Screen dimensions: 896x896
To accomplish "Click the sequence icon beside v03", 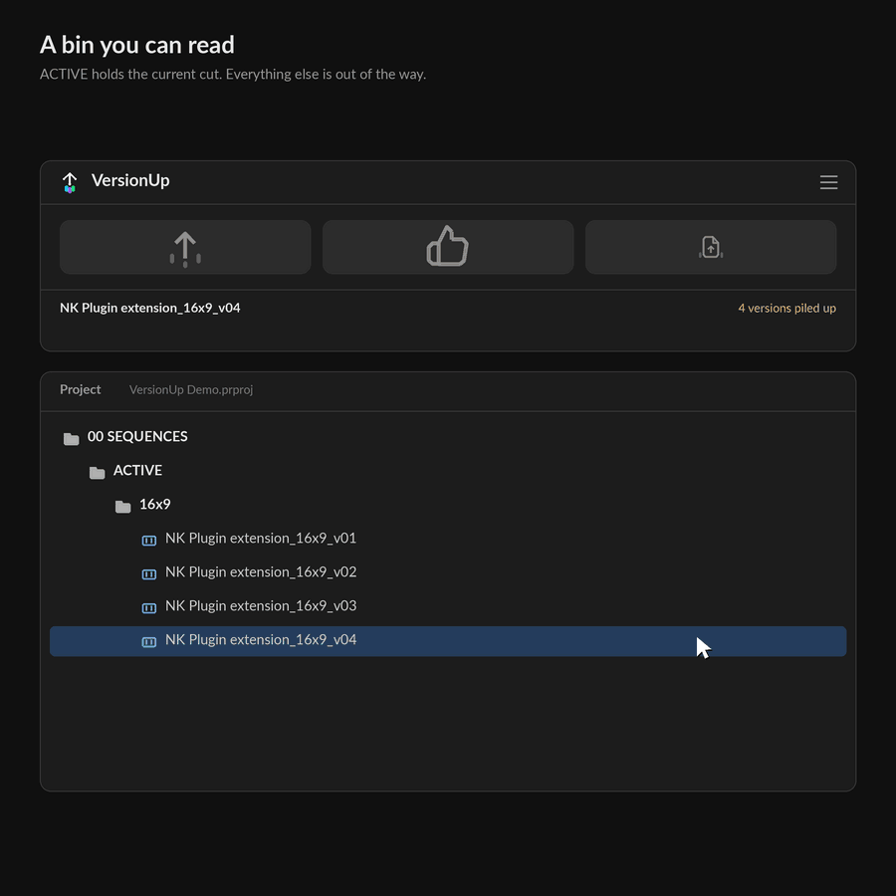I will tap(149, 608).
